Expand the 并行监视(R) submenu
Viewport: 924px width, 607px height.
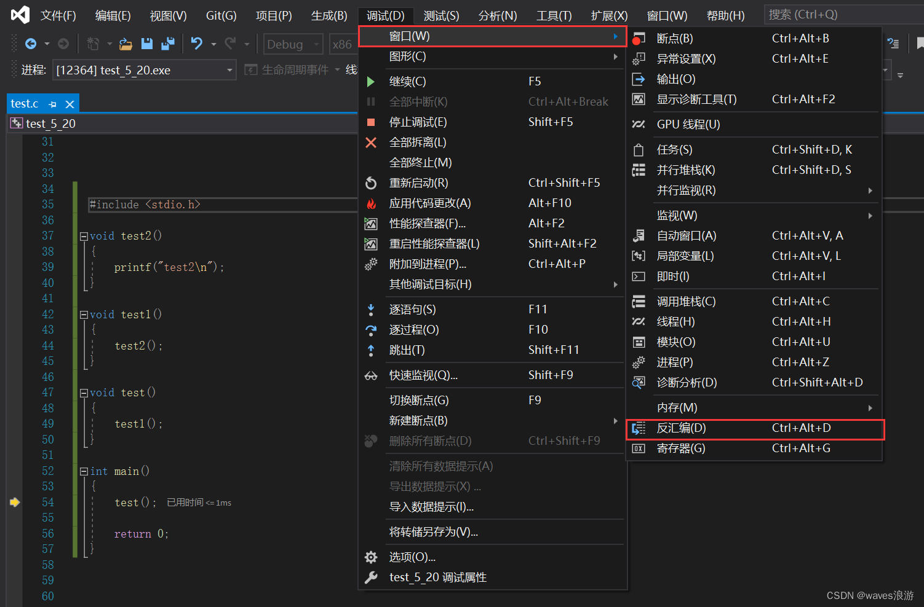pyautogui.click(x=870, y=190)
